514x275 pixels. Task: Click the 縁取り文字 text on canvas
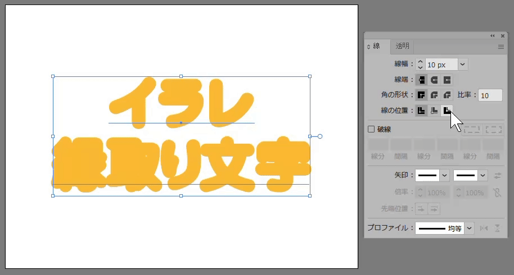(181, 164)
